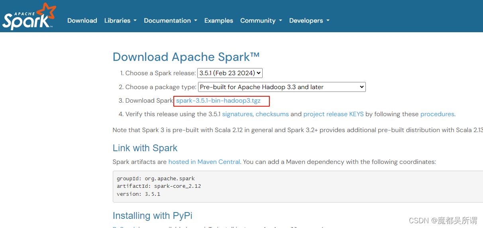The width and height of the screenshot is (483, 228).
Task: Open the Spark release dropdown 3.5.1
Action: pos(230,73)
